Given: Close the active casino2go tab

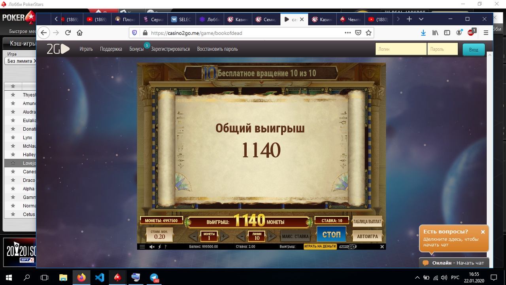Looking at the screenshot, I should point(302,19).
